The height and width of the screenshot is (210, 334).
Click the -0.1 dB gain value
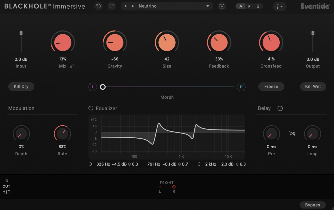tap(170, 164)
